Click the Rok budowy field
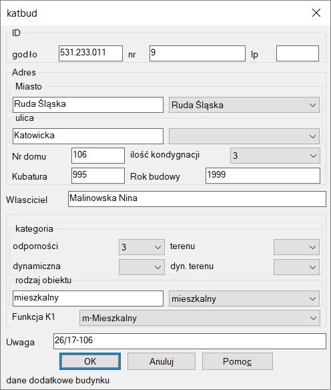The height and width of the screenshot is (390, 331). click(x=263, y=176)
